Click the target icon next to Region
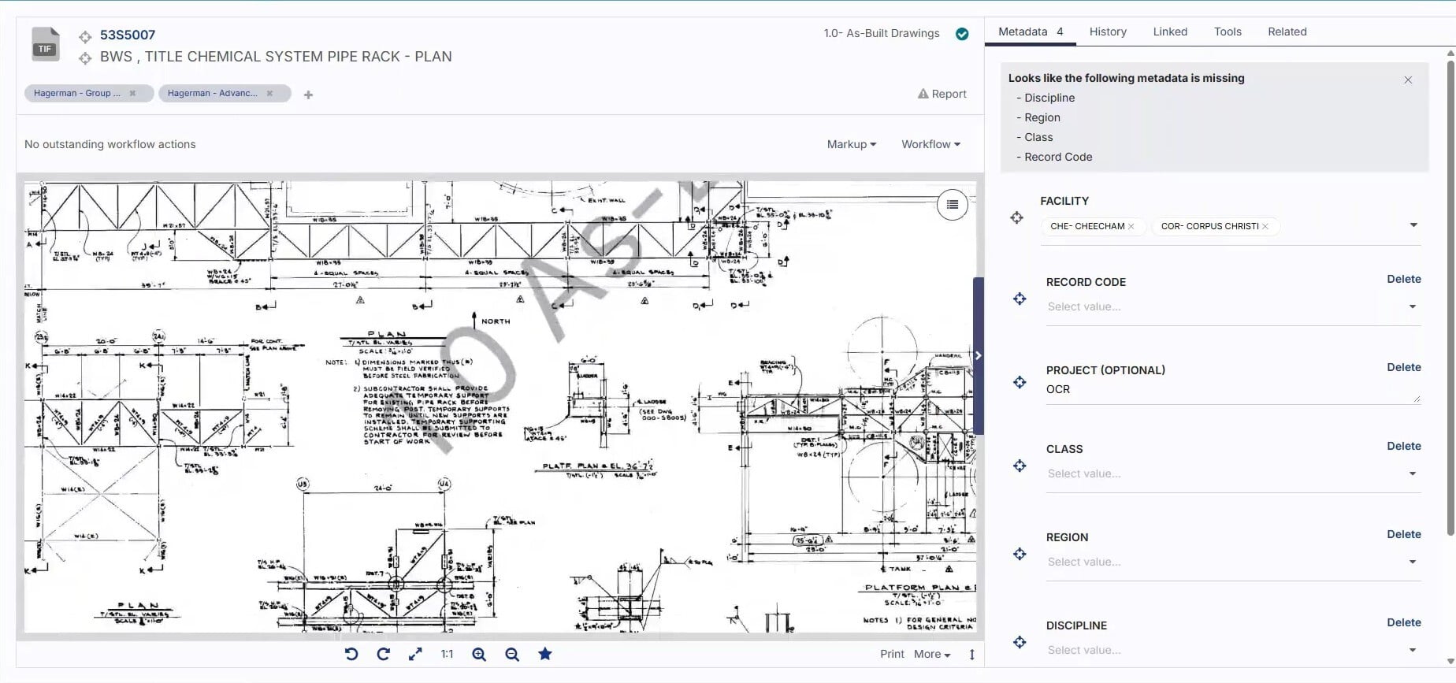Screen dimensions: 1456x683 (x=1020, y=554)
